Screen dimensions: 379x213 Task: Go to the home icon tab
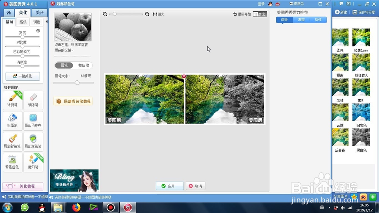9,13
